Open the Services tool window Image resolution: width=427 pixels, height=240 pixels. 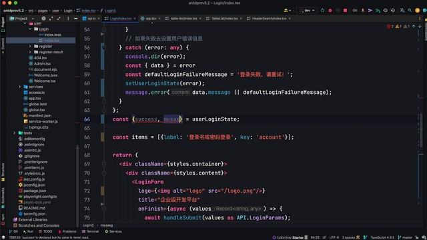[113, 231]
